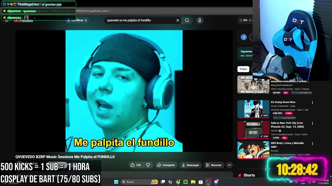Viewport: 332px width, 186px height.
Task: Open the blue IQ extension icon
Action: point(244,37)
